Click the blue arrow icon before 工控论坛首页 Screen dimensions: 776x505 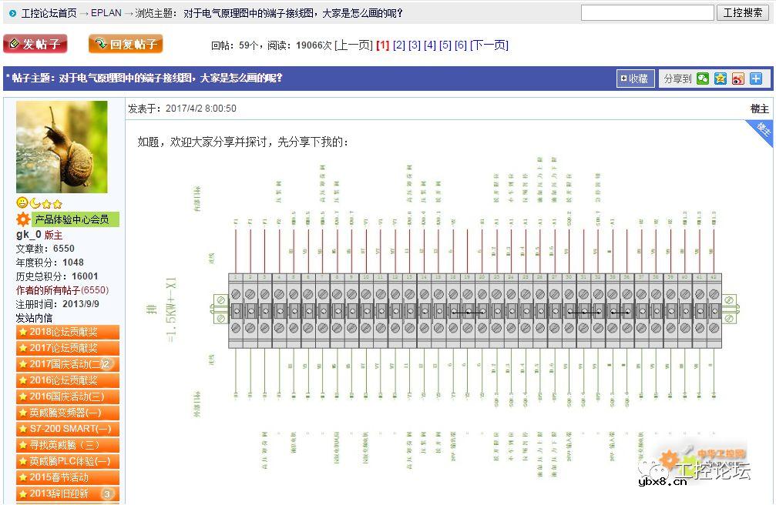(x=13, y=13)
